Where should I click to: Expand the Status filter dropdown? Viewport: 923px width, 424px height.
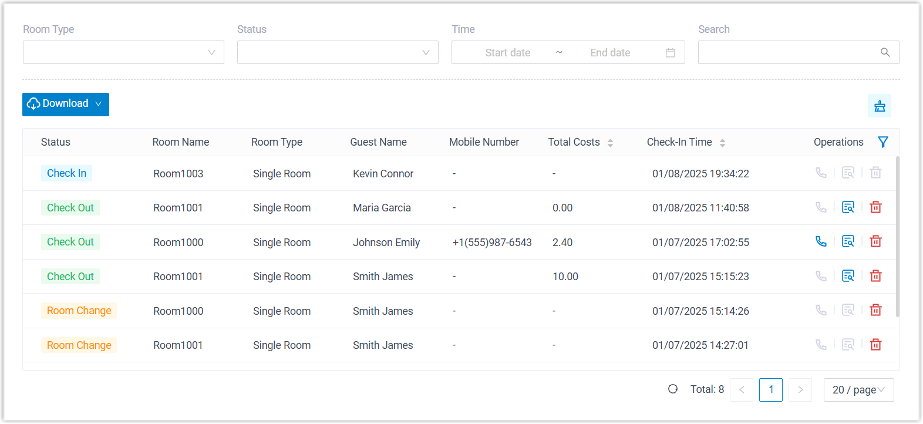(338, 52)
